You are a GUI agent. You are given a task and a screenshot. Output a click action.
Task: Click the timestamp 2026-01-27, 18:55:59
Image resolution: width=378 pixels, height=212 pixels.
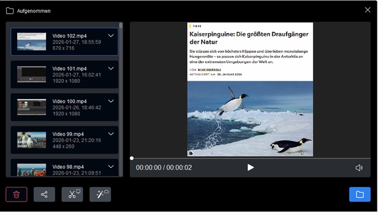click(x=77, y=42)
